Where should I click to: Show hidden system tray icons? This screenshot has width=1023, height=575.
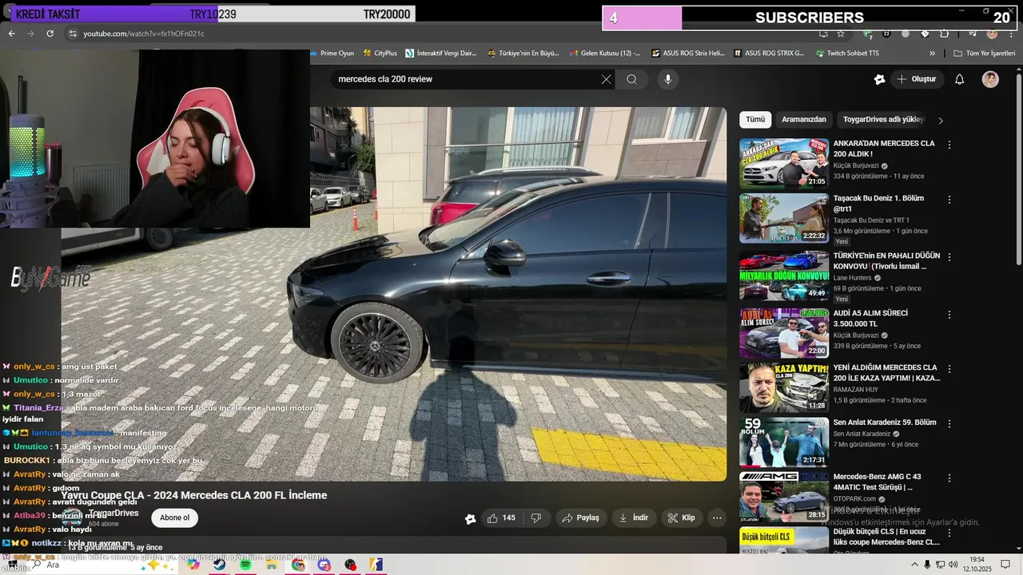click(x=914, y=565)
